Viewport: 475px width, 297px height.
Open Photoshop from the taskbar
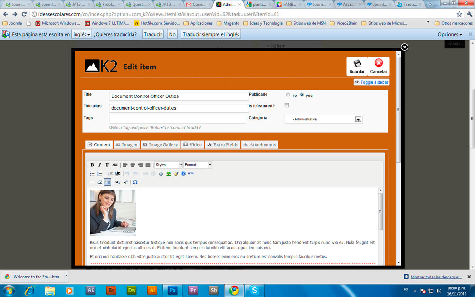coord(173,290)
